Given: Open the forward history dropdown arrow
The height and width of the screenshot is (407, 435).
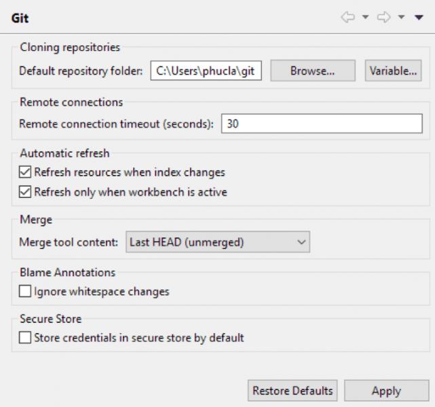Looking at the screenshot, I should click(x=402, y=18).
